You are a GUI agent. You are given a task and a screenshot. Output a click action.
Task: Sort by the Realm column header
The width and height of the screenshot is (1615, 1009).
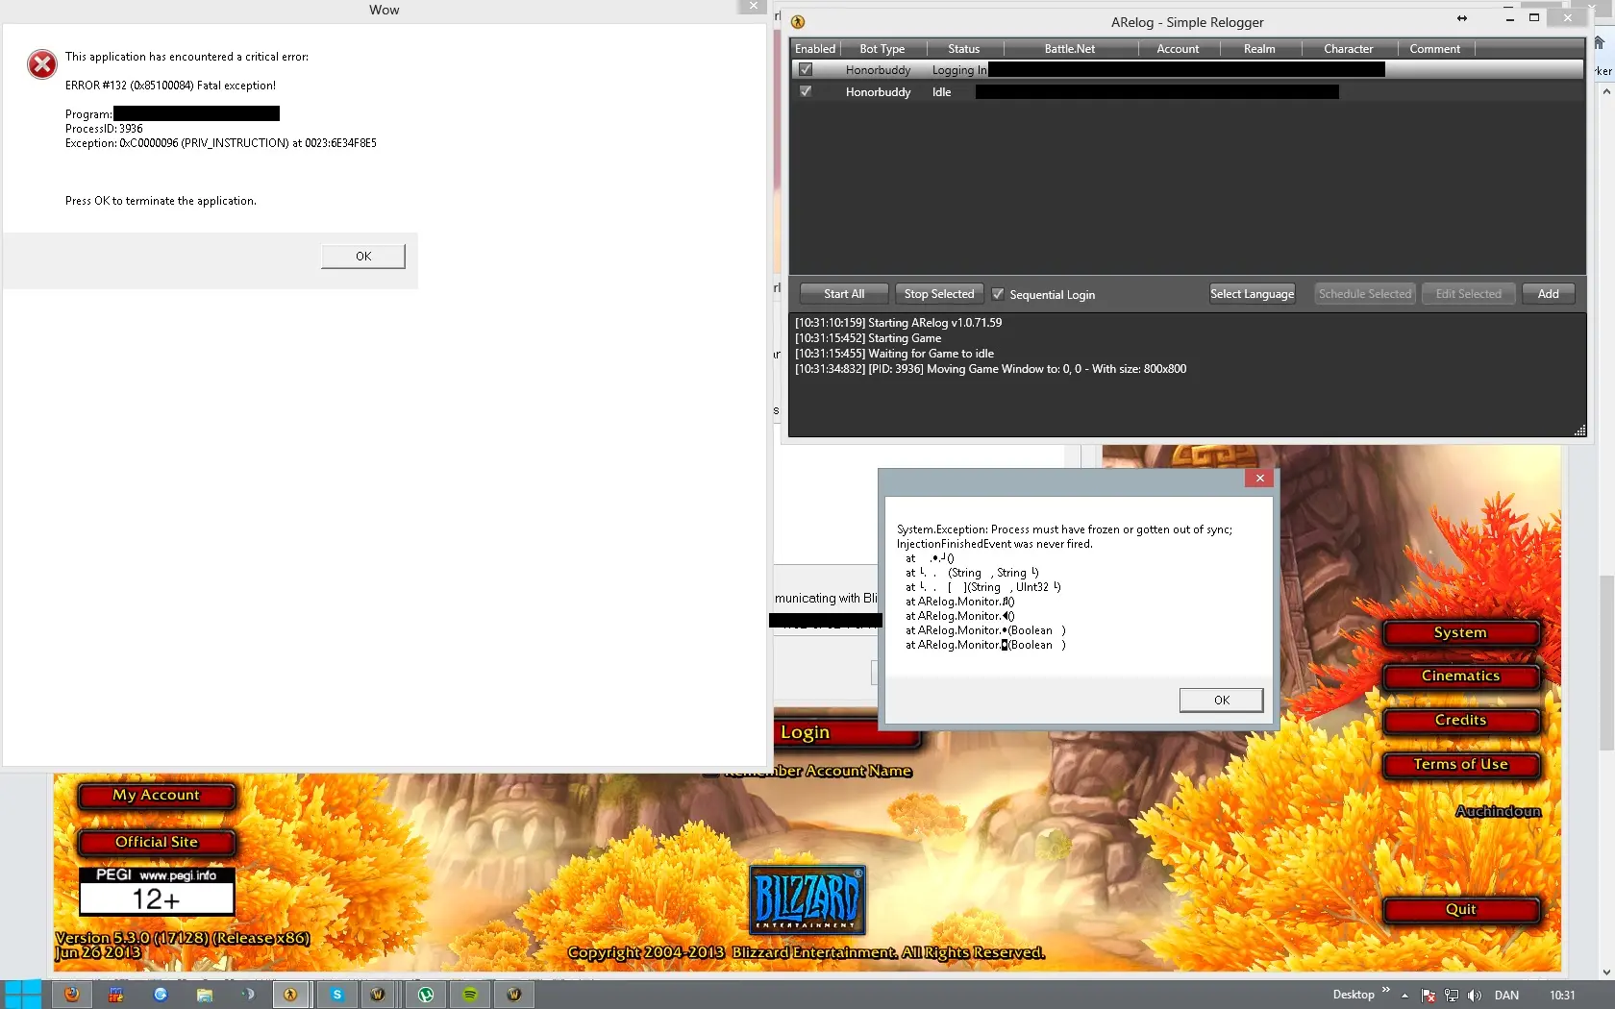click(1259, 49)
